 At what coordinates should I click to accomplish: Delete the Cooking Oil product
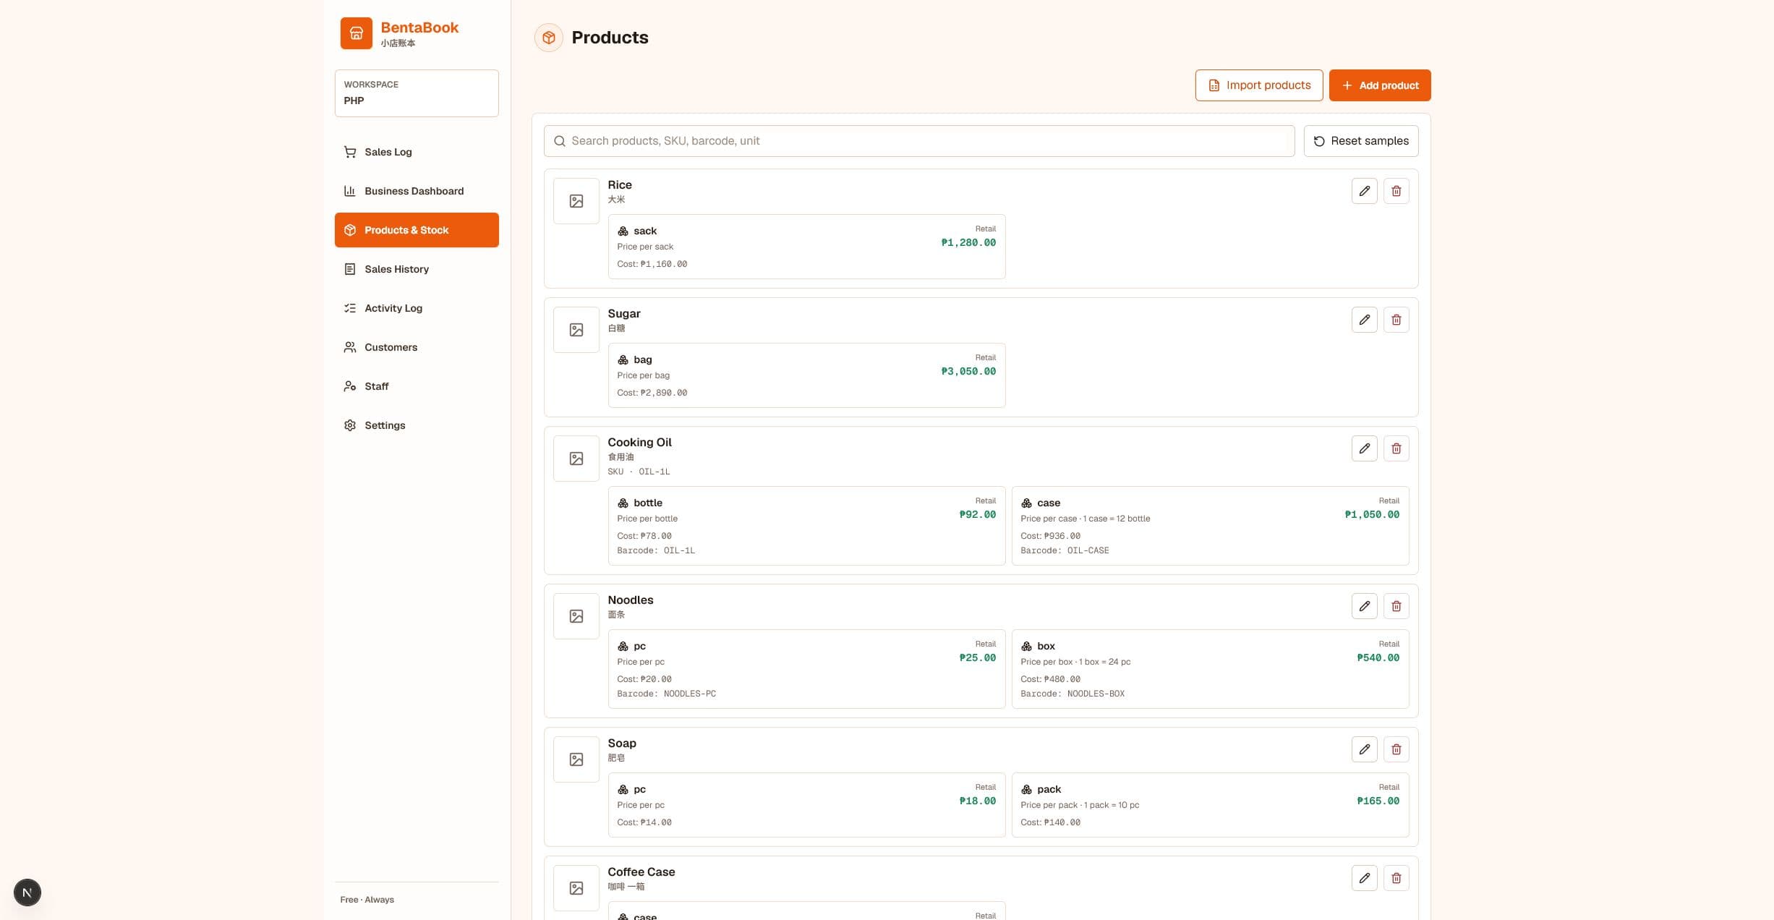coord(1396,448)
